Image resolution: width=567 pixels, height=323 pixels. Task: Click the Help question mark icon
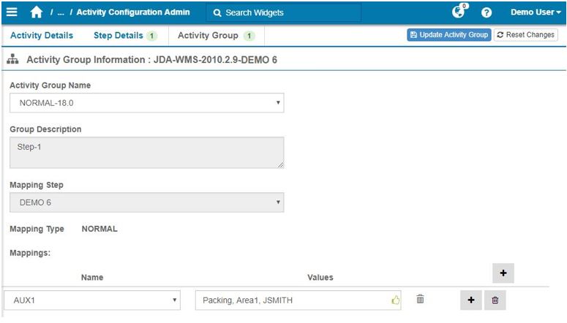[487, 12]
